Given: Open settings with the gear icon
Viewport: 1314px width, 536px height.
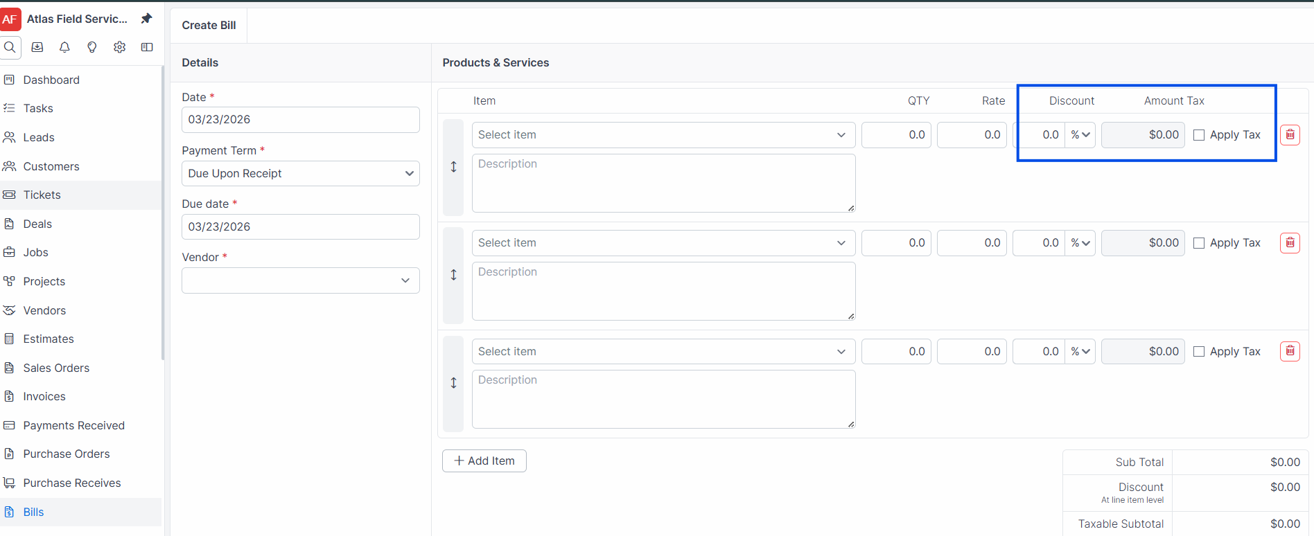Looking at the screenshot, I should pyautogui.click(x=120, y=47).
